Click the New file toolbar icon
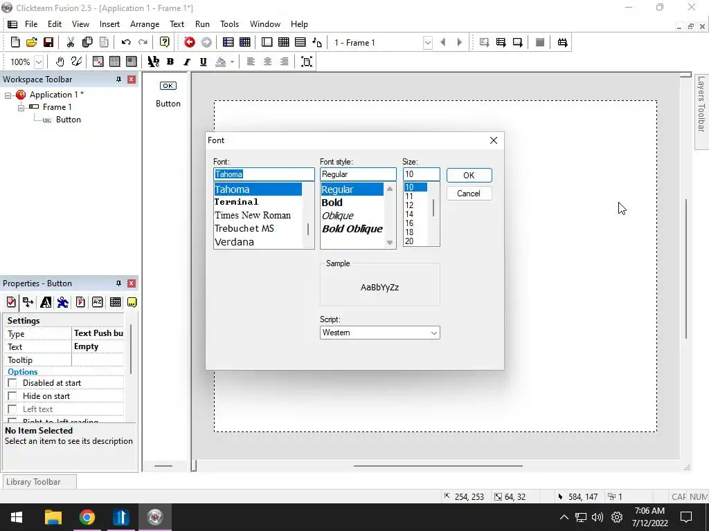Viewport: 709px width, 531px height. pyautogui.click(x=15, y=42)
